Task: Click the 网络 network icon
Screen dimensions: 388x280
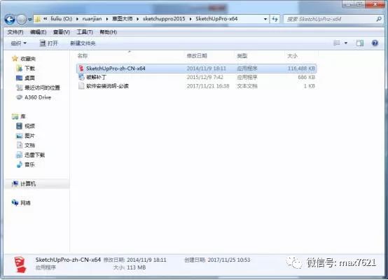Action: [x=15, y=203]
